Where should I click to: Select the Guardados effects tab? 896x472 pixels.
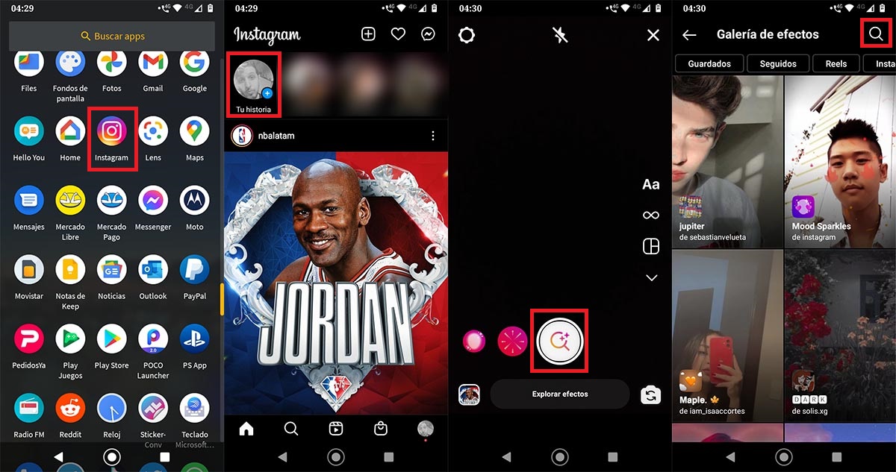click(x=709, y=63)
